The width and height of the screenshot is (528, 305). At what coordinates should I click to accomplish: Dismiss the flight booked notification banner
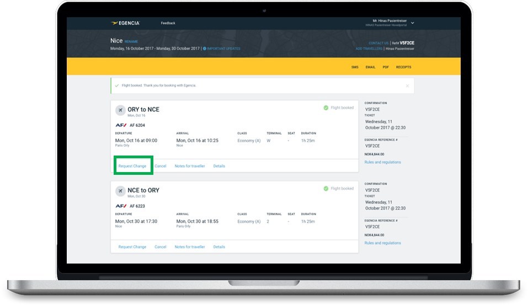(408, 86)
